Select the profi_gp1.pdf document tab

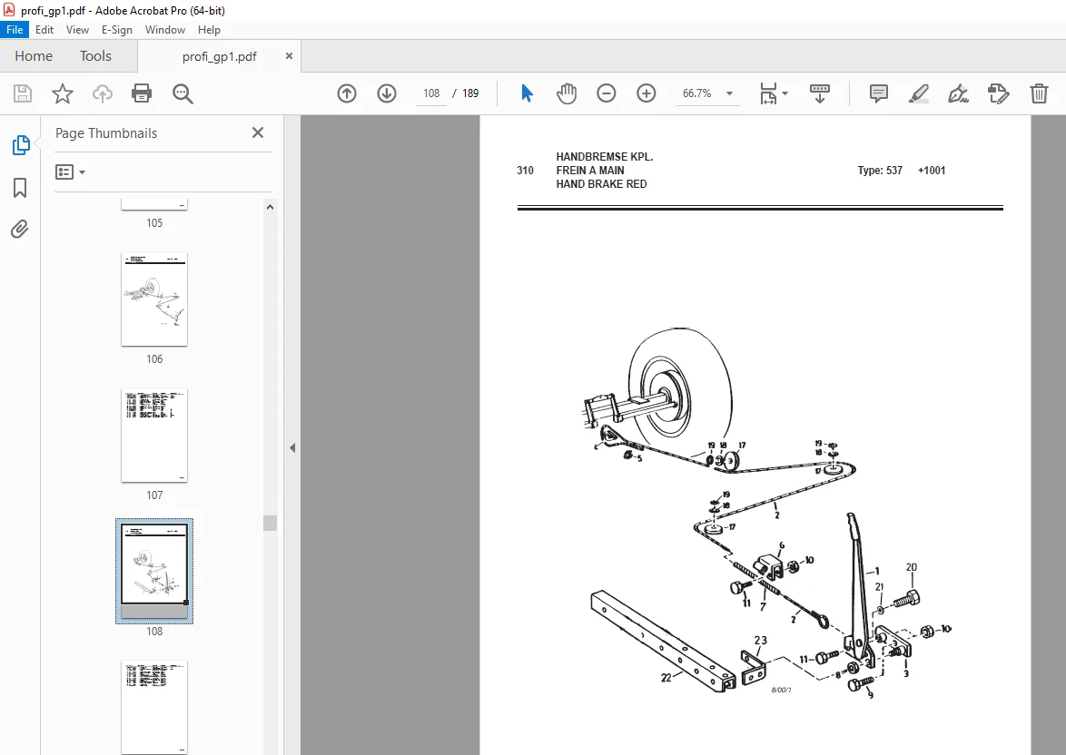[219, 56]
